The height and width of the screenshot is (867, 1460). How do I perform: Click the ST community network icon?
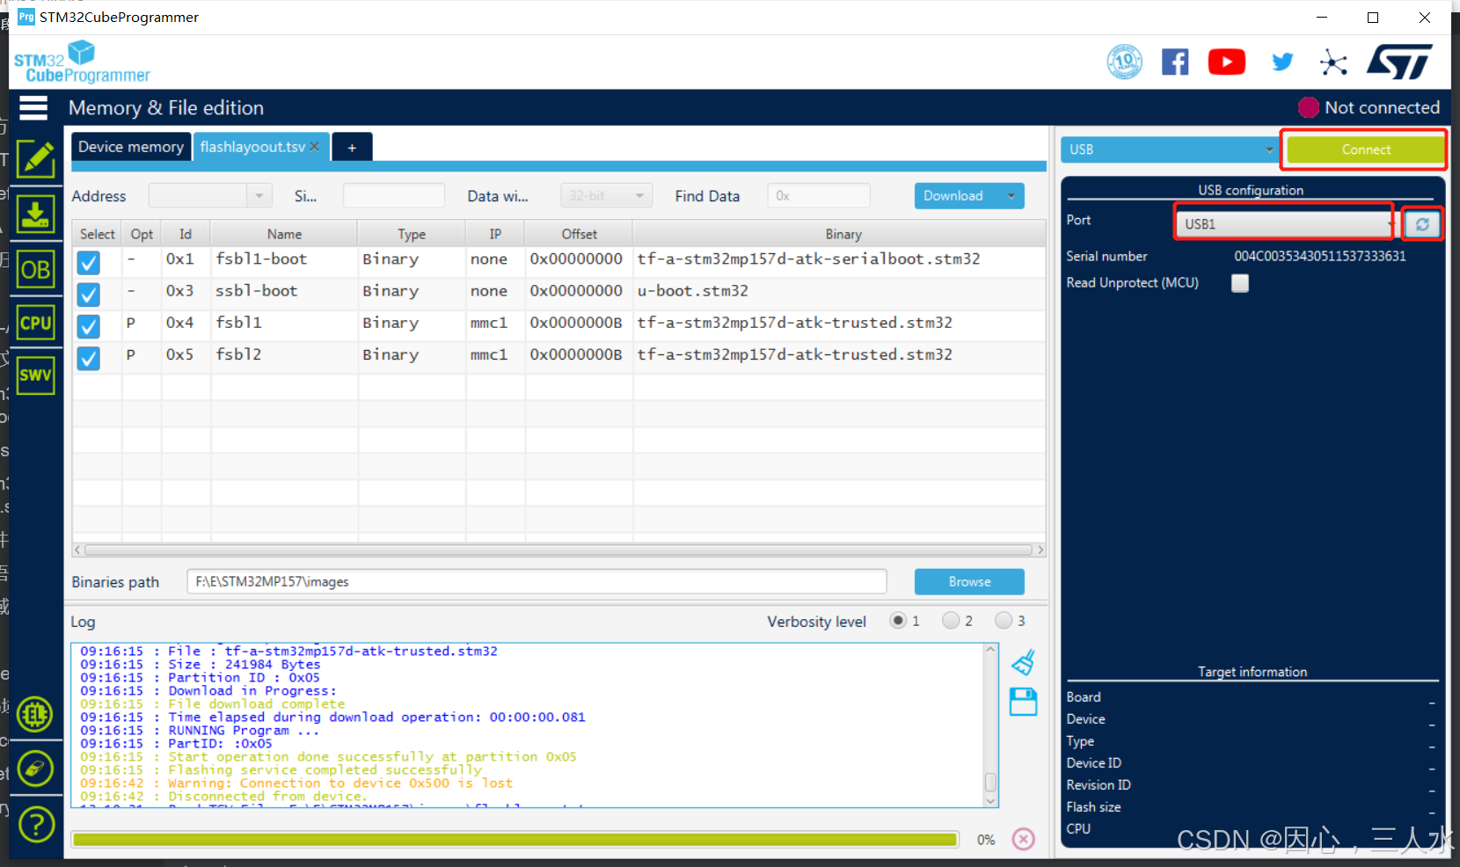coord(1333,62)
